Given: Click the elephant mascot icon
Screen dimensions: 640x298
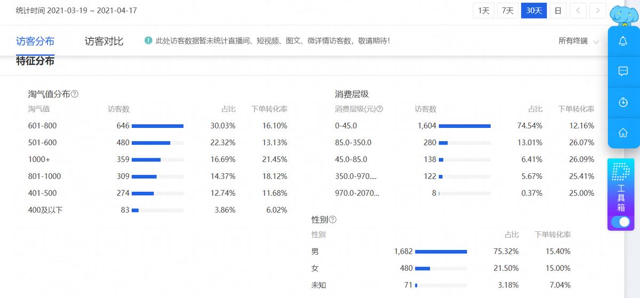Looking at the screenshot, I should coord(623,15).
